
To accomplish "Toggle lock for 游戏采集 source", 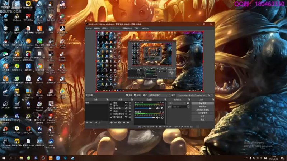I will click(130, 108).
